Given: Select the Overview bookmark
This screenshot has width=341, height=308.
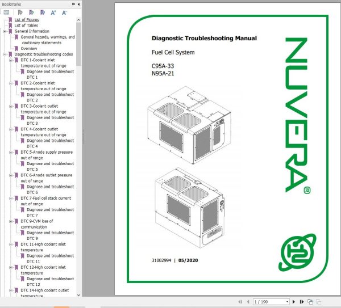Looking at the screenshot, I should pos(29,49).
